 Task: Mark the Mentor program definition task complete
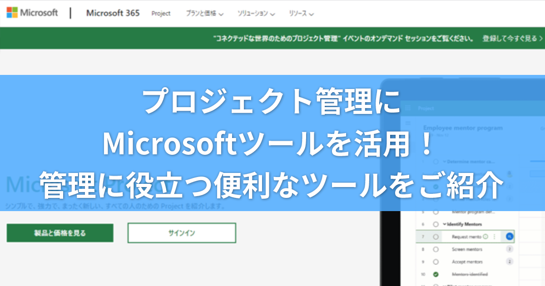click(436, 212)
